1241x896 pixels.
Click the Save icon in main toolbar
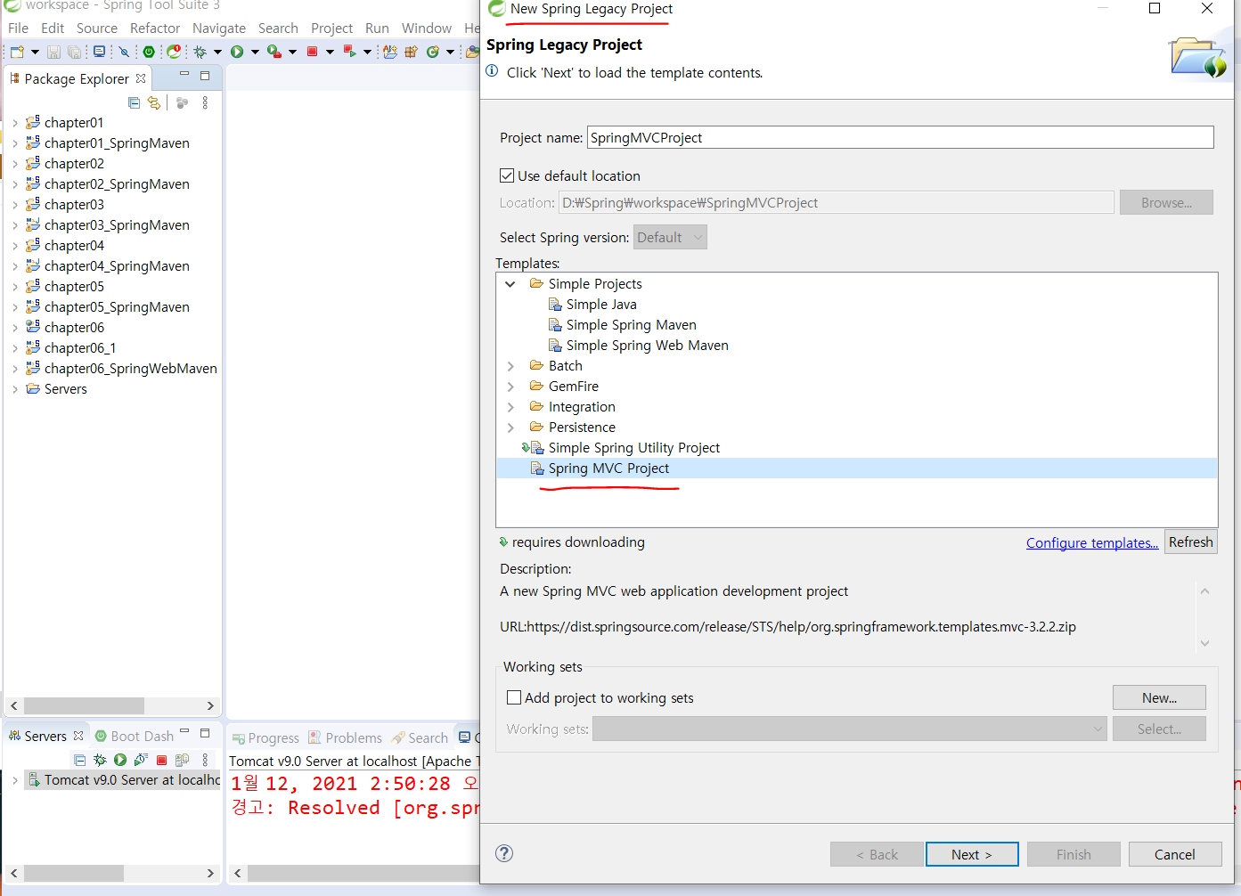[53, 52]
